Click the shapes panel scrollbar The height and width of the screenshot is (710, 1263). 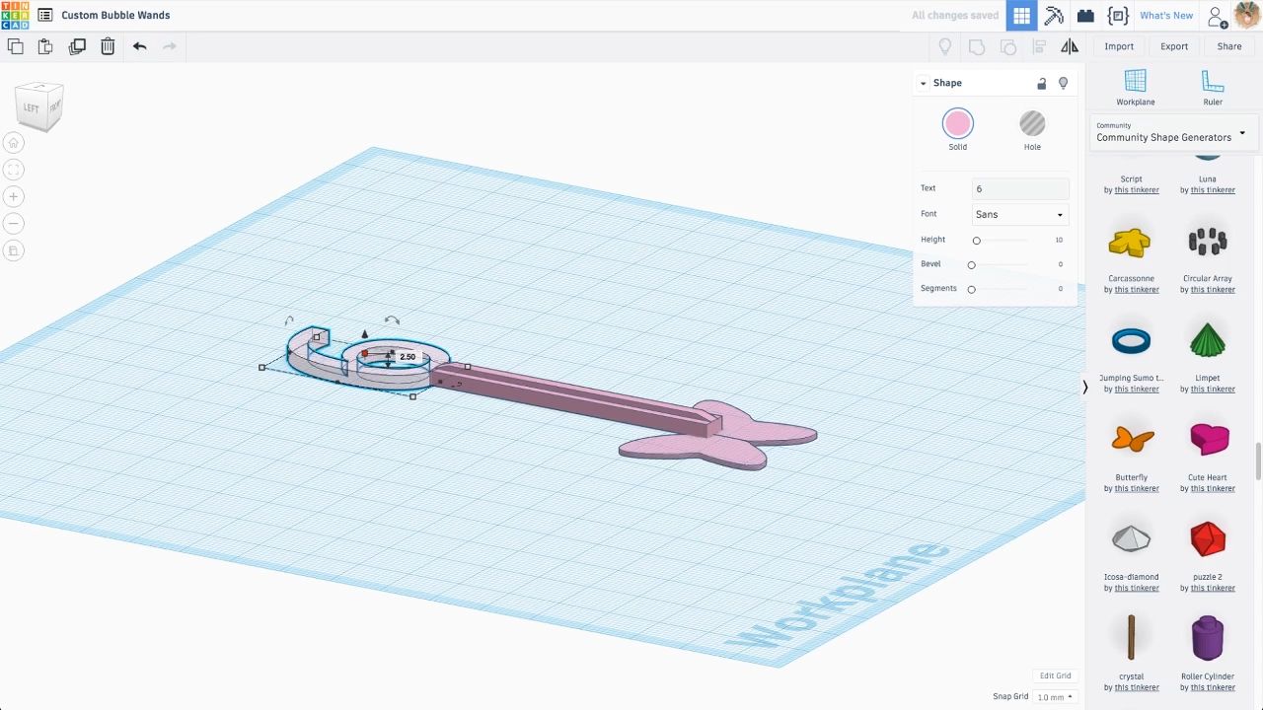coord(1257,460)
